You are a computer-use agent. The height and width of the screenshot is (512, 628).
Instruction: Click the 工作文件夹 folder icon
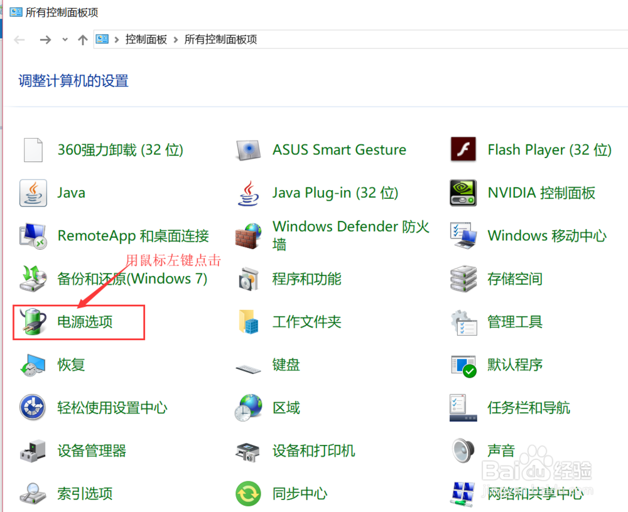[248, 322]
